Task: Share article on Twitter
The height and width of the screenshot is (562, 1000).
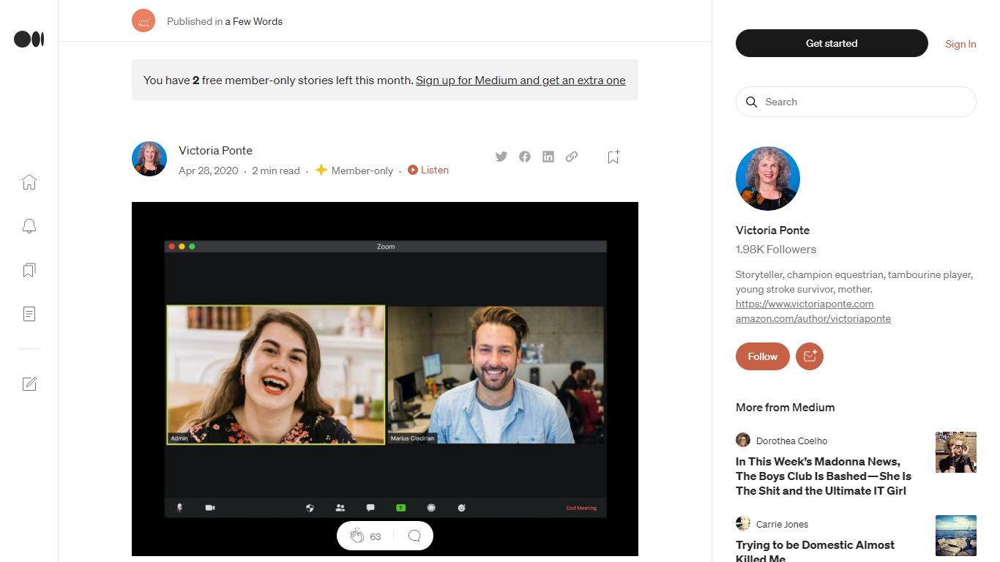Action: [501, 157]
